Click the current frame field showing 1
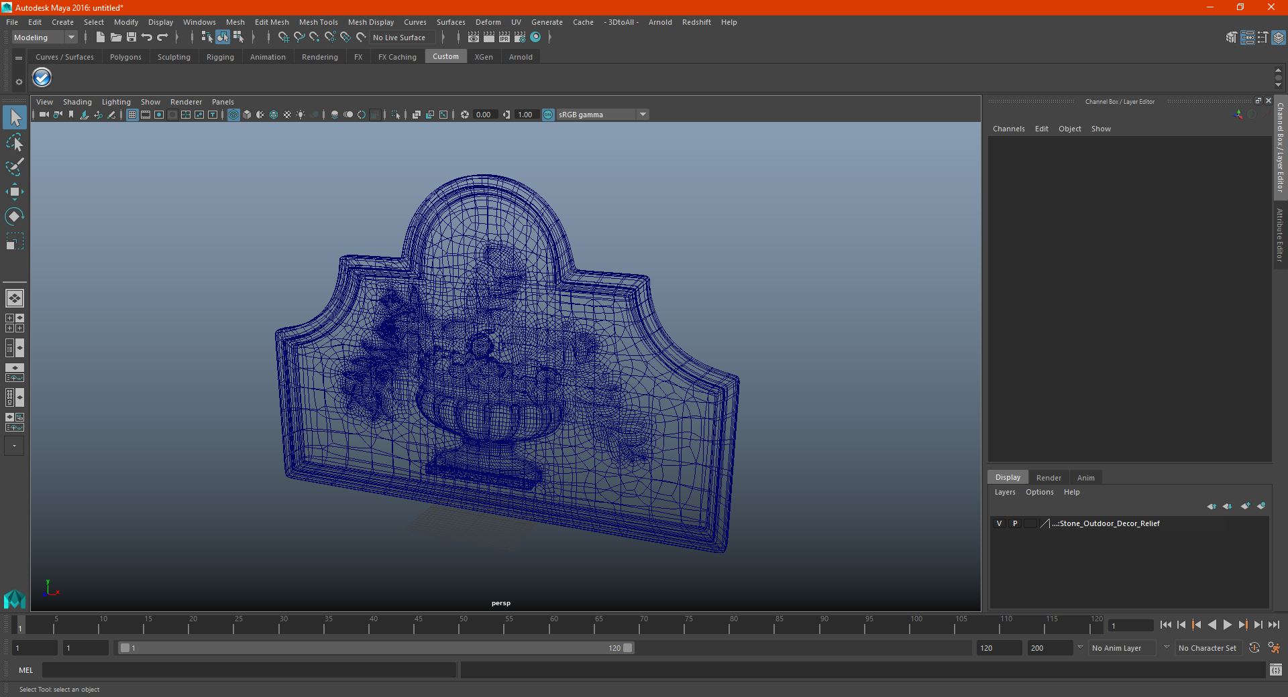Image resolution: width=1288 pixels, height=697 pixels. [1130, 625]
